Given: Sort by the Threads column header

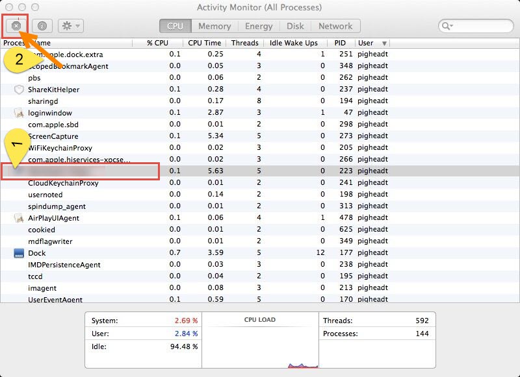Looking at the screenshot, I should (x=245, y=43).
